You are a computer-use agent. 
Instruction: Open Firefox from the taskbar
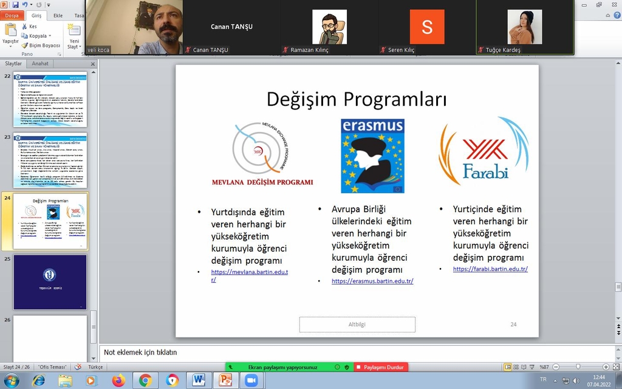[x=118, y=380]
